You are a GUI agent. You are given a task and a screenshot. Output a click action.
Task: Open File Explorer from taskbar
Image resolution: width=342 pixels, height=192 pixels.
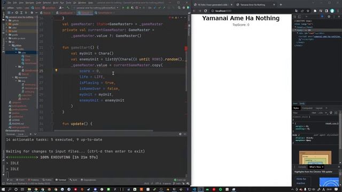[x=29, y=189]
